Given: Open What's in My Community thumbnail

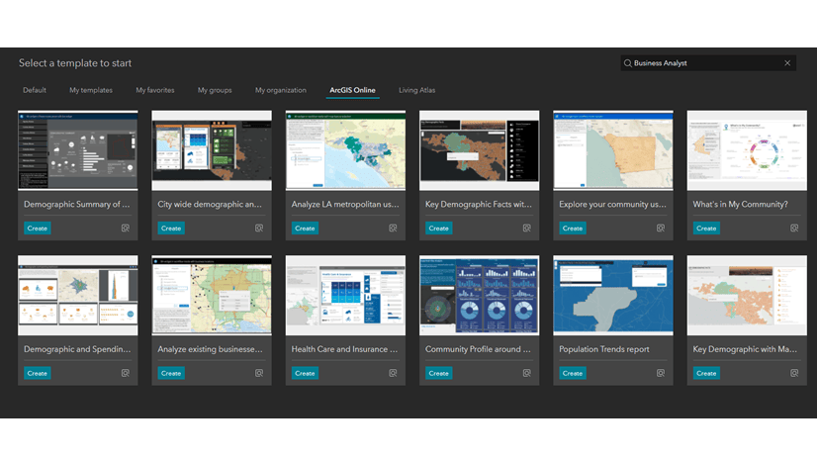Looking at the screenshot, I should 747,150.
